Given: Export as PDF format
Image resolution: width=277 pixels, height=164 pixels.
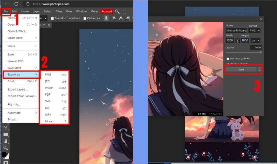Looking at the screenshot, I should point(54,94).
